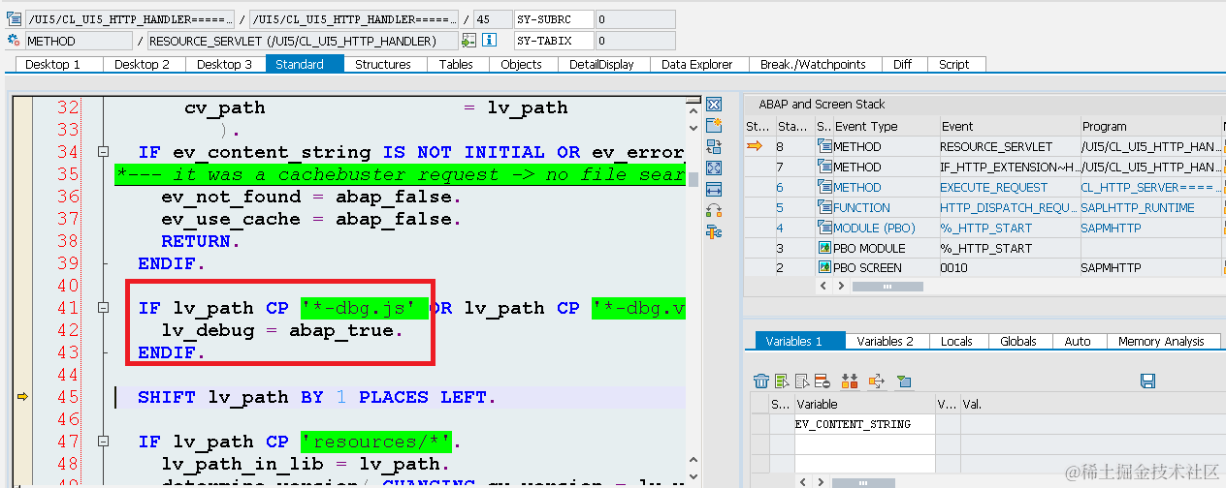Click CL_HTTP_SERVER program in stack row 6
Viewport: 1226px width, 488px height.
tap(1150, 188)
